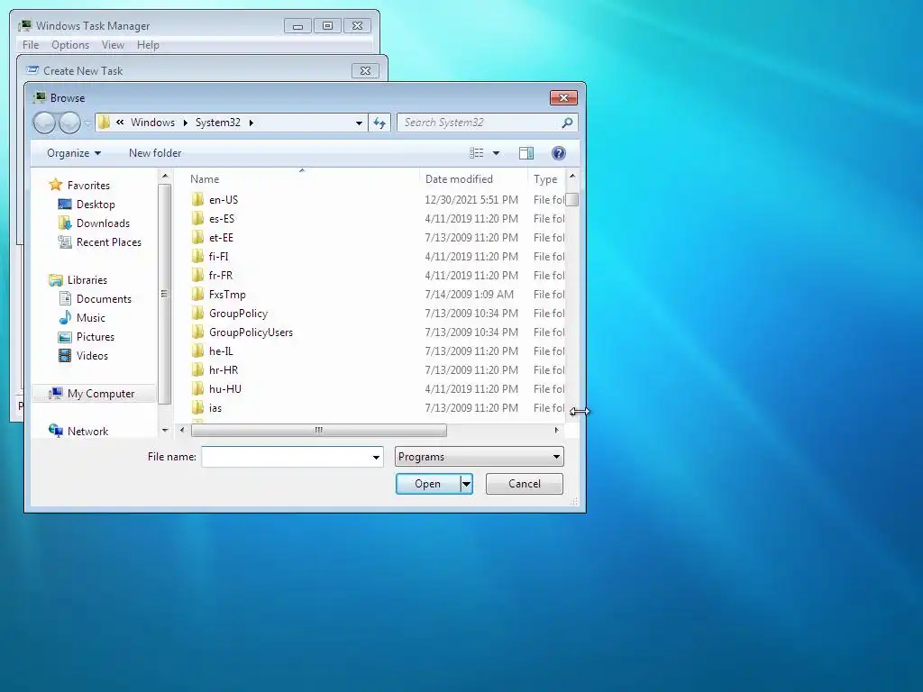Click the magnifier icon in Search System32

point(567,123)
